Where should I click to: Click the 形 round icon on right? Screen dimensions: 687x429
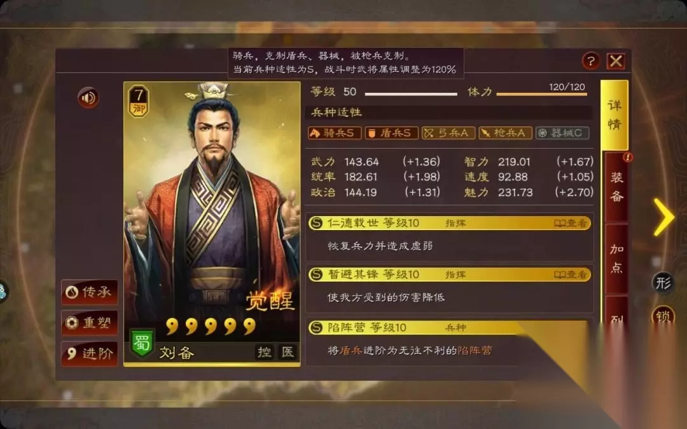(x=662, y=283)
